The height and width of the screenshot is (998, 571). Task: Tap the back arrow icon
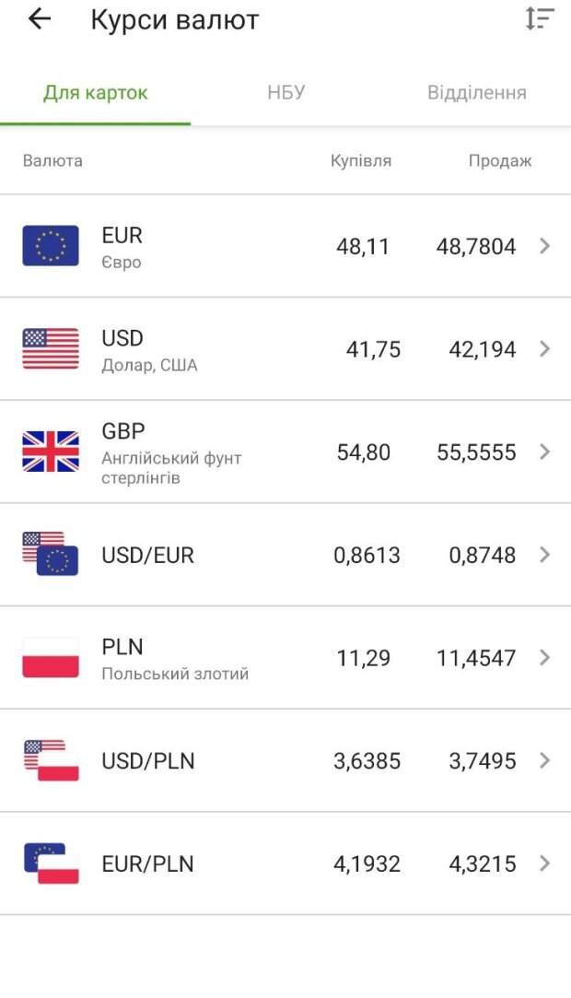click(x=39, y=19)
